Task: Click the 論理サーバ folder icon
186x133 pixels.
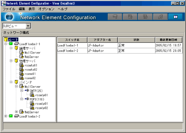Action: (x=17, y=48)
